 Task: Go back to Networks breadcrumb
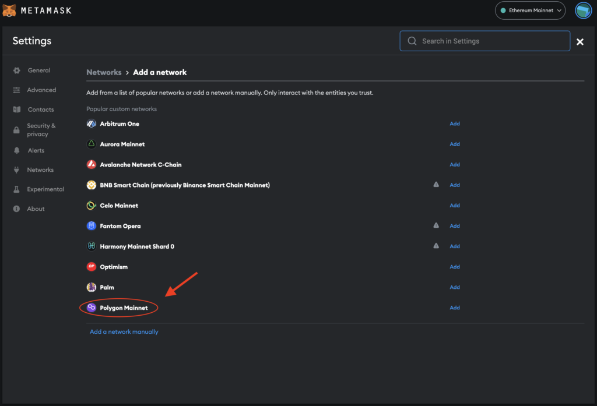click(x=104, y=73)
